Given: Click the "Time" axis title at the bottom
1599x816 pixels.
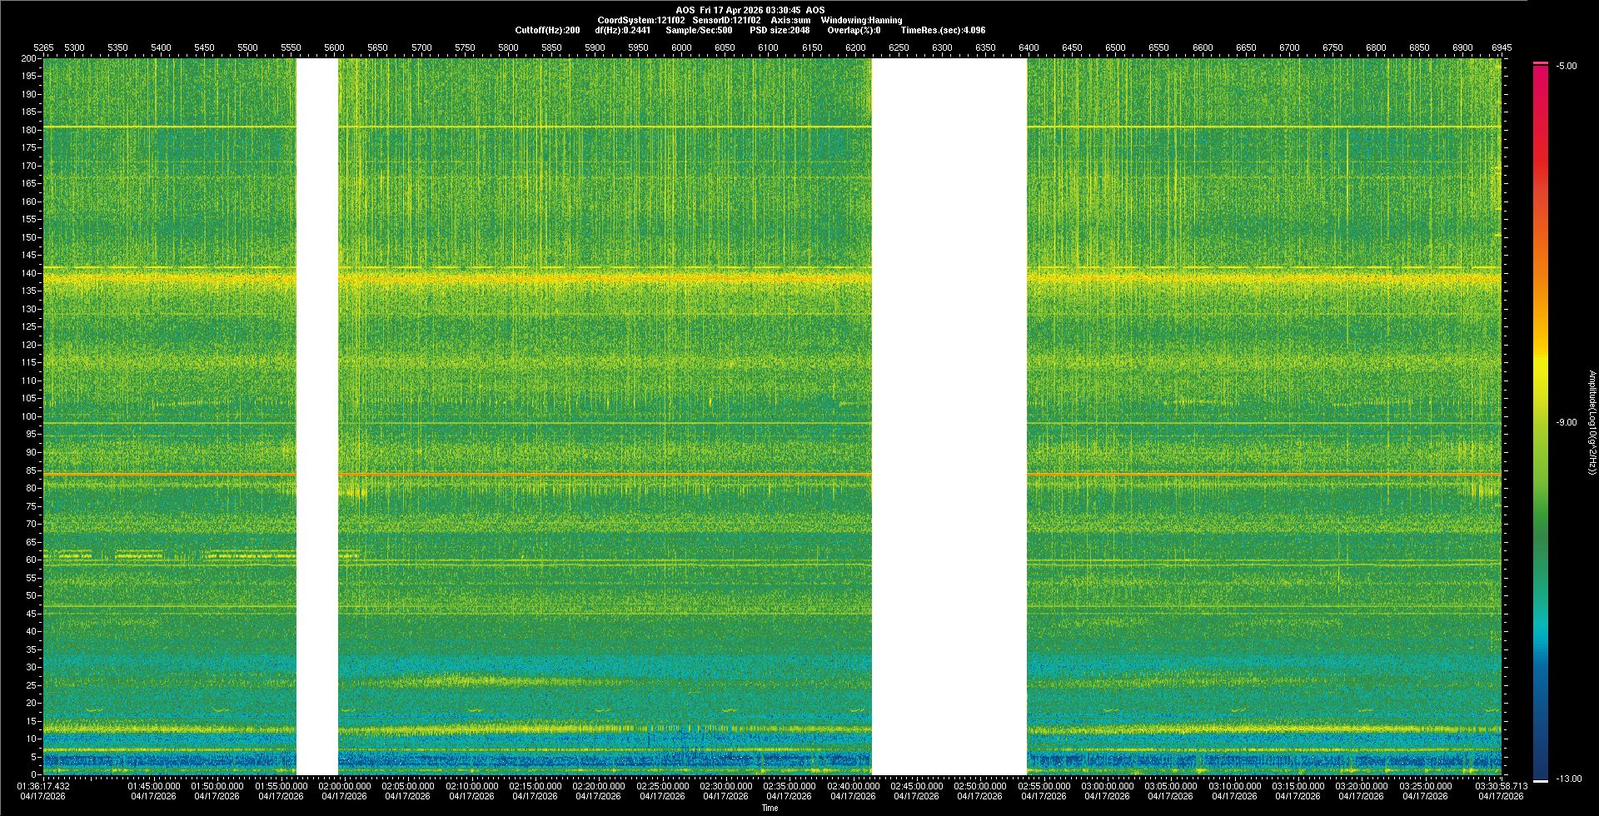Looking at the screenshot, I should tap(770, 808).
